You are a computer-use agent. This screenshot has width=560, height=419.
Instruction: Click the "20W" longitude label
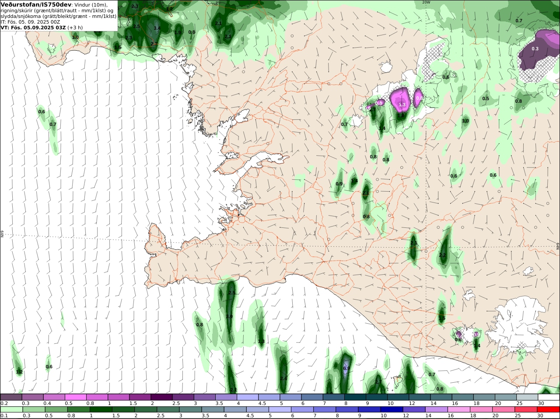[x=426, y=2]
